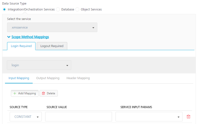Open the Service Input Params dropdown
This screenshot has width=197, height=124.
pyautogui.click(x=149, y=117)
